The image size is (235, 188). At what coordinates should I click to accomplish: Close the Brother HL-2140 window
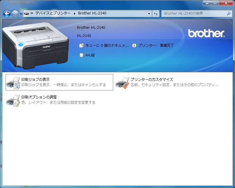coord(226,3)
